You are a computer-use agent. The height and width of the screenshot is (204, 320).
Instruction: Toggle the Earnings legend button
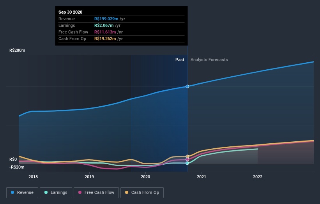pos(56,193)
